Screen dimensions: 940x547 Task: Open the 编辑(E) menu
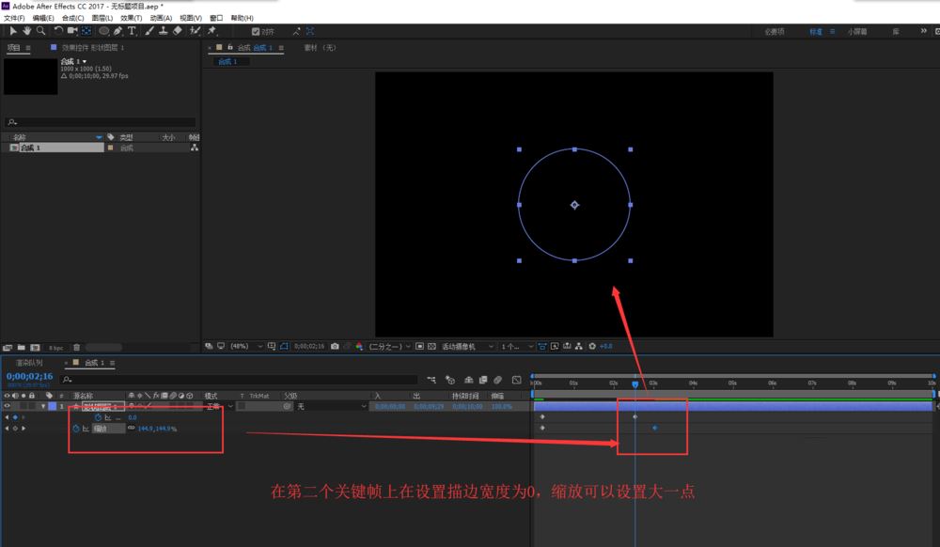pos(43,18)
